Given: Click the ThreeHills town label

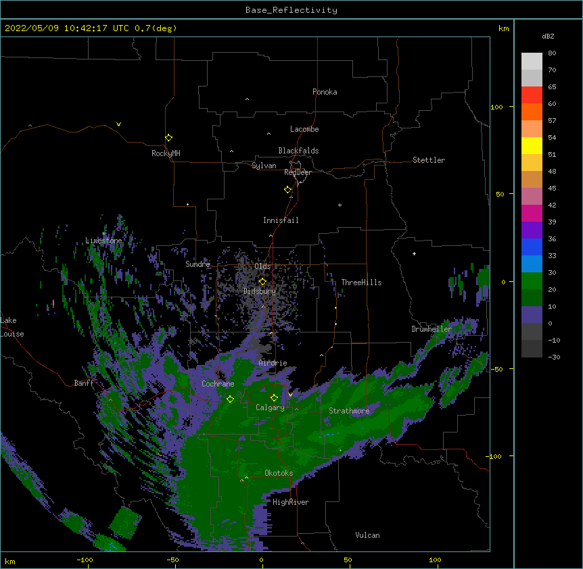Looking at the screenshot, I should click(361, 282).
